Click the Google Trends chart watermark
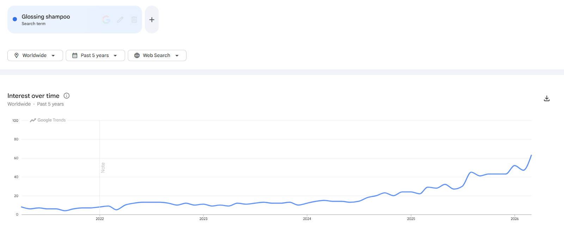The width and height of the screenshot is (564, 233). 48,120
